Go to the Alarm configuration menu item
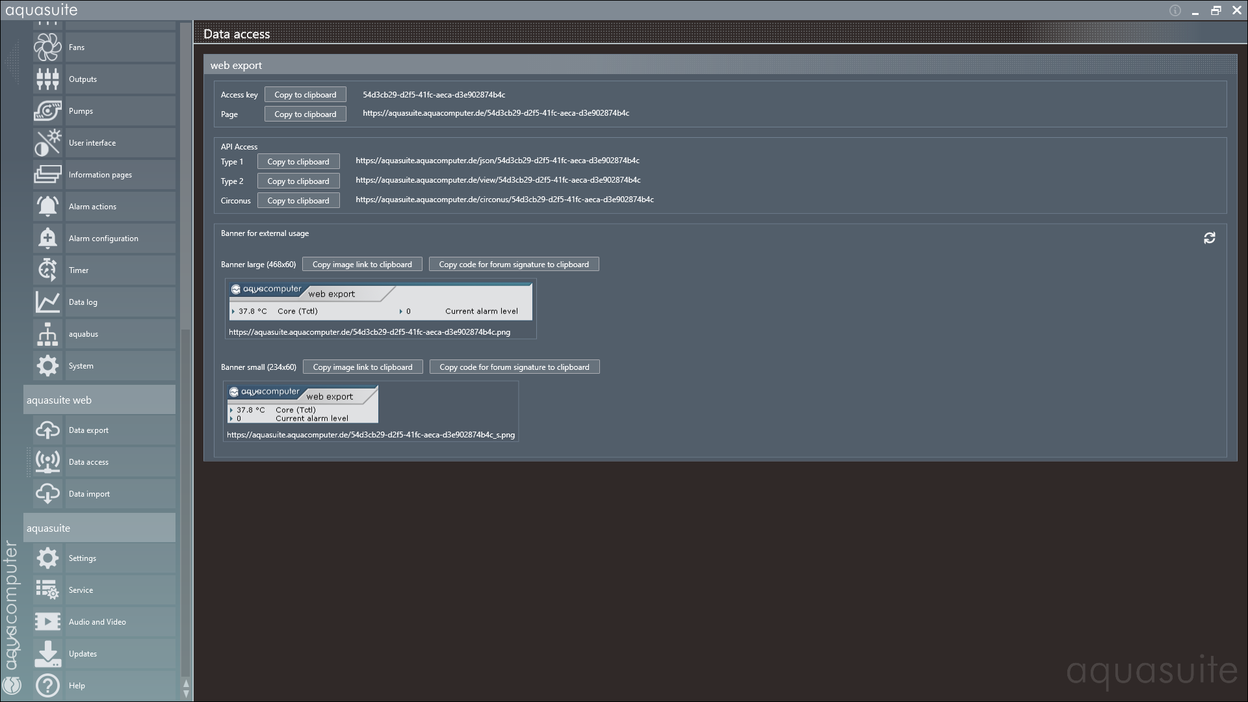The image size is (1248, 702). pos(120,239)
